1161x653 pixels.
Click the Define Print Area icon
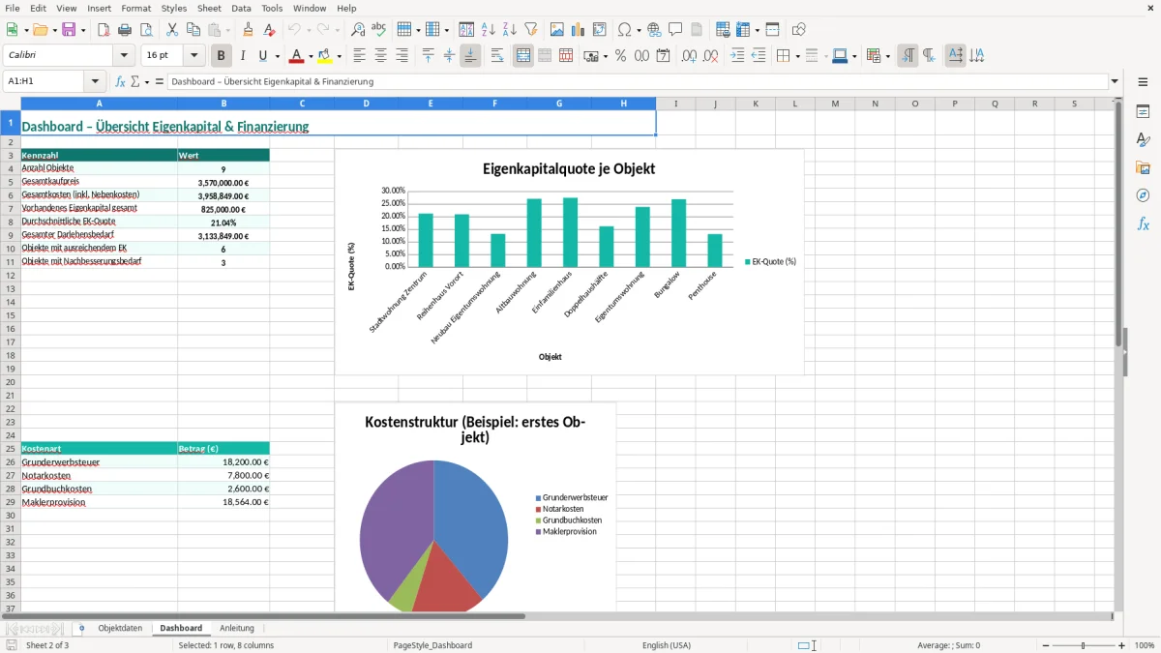coord(723,30)
